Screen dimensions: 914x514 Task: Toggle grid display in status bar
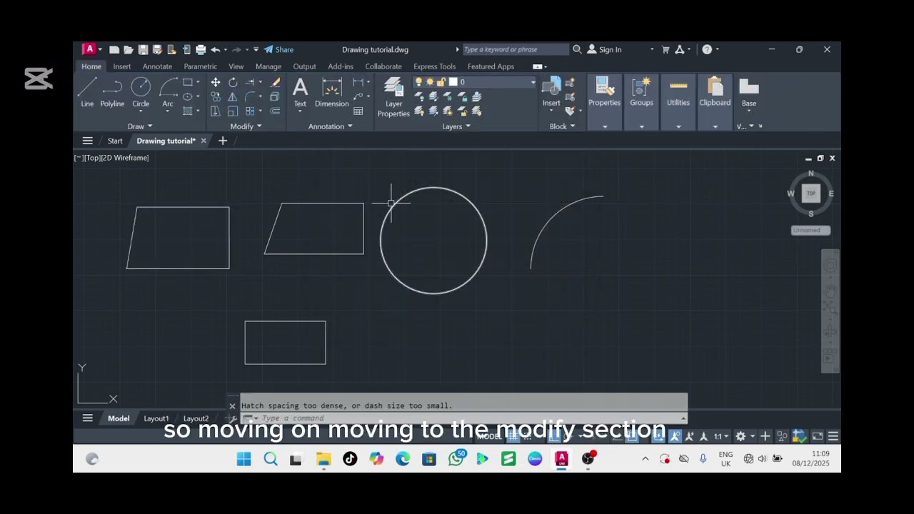[513, 436]
